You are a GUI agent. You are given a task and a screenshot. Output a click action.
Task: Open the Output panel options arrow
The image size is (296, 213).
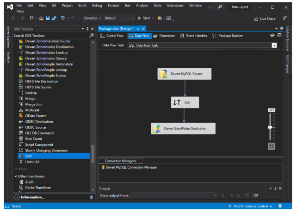[271, 189]
